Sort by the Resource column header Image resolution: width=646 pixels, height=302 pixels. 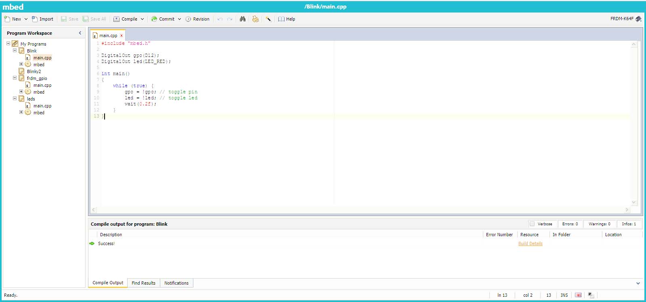click(x=529, y=235)
